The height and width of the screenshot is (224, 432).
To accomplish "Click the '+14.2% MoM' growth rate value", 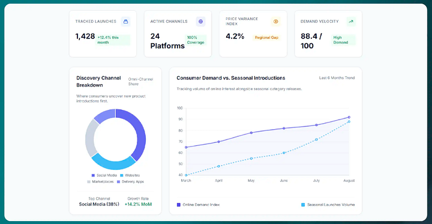I will pos(139,204).
